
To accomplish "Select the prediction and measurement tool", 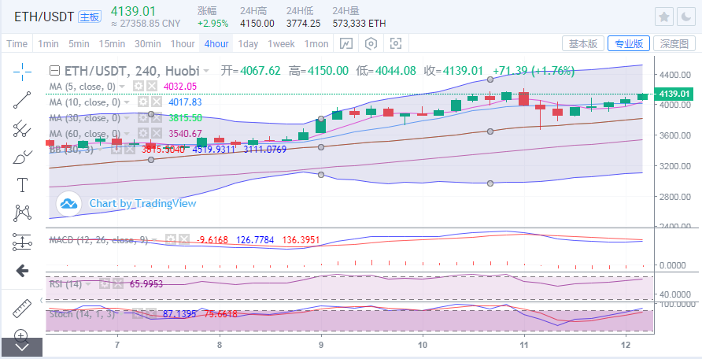I will pos(22,242).
